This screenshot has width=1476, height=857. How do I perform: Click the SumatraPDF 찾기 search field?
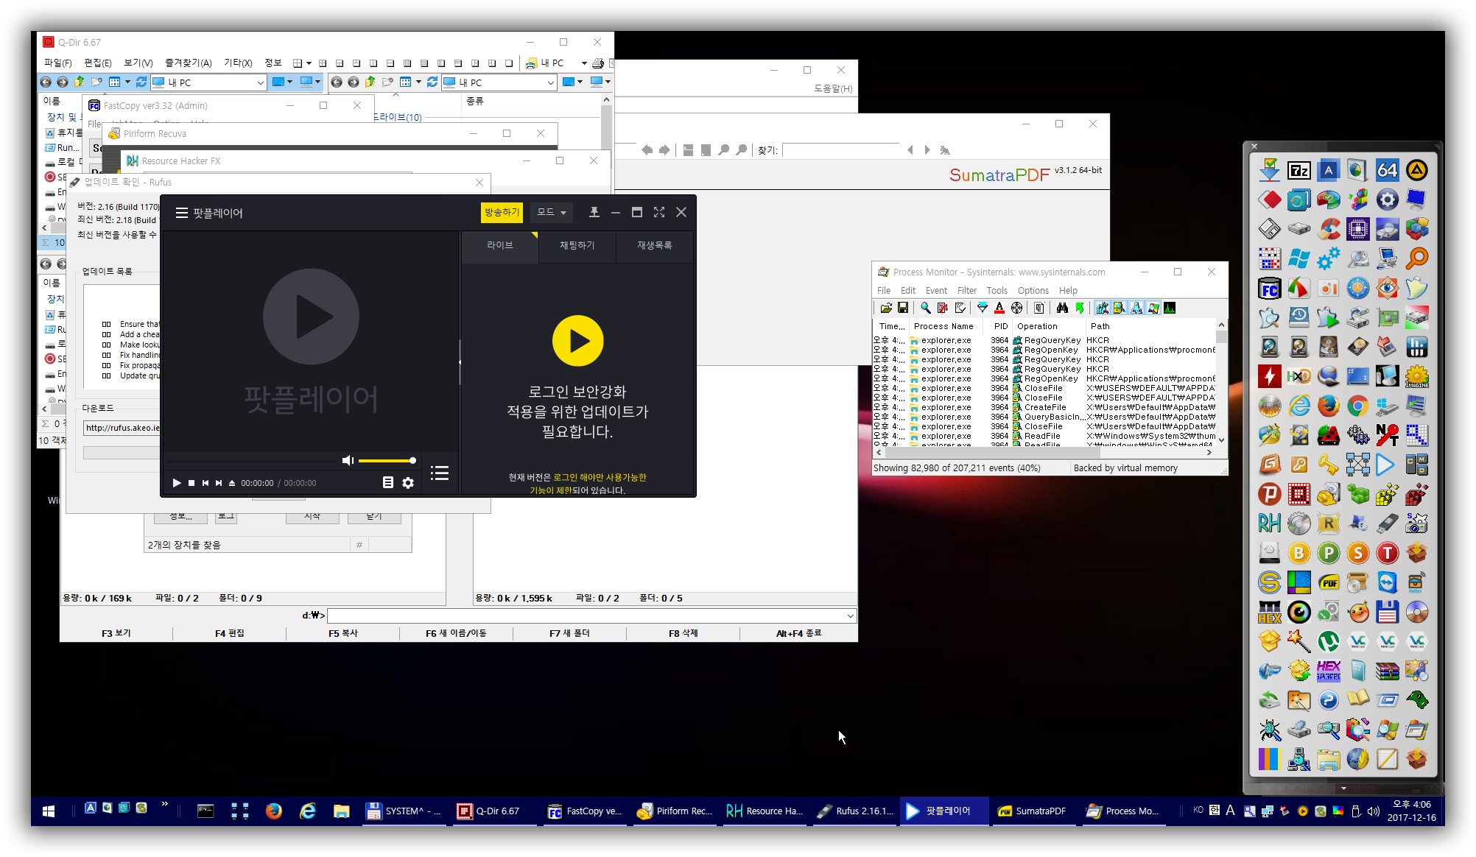(x=843, y=150)
